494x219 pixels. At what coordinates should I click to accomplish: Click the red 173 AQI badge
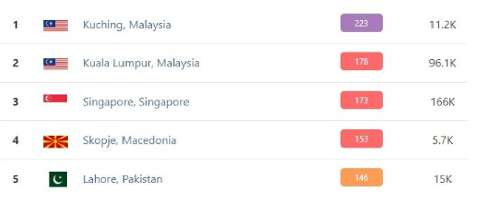coord(361,100)
